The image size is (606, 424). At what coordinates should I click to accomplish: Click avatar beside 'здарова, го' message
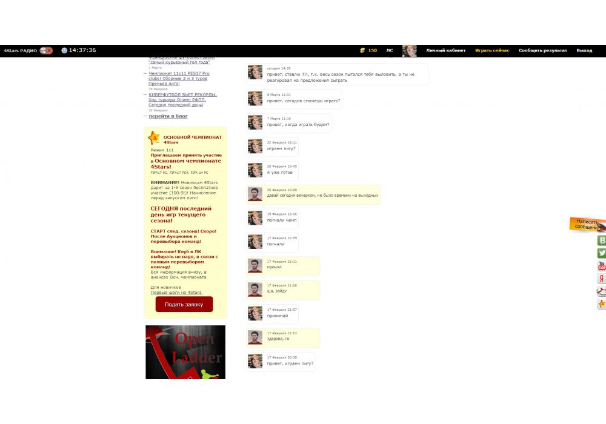255,337
